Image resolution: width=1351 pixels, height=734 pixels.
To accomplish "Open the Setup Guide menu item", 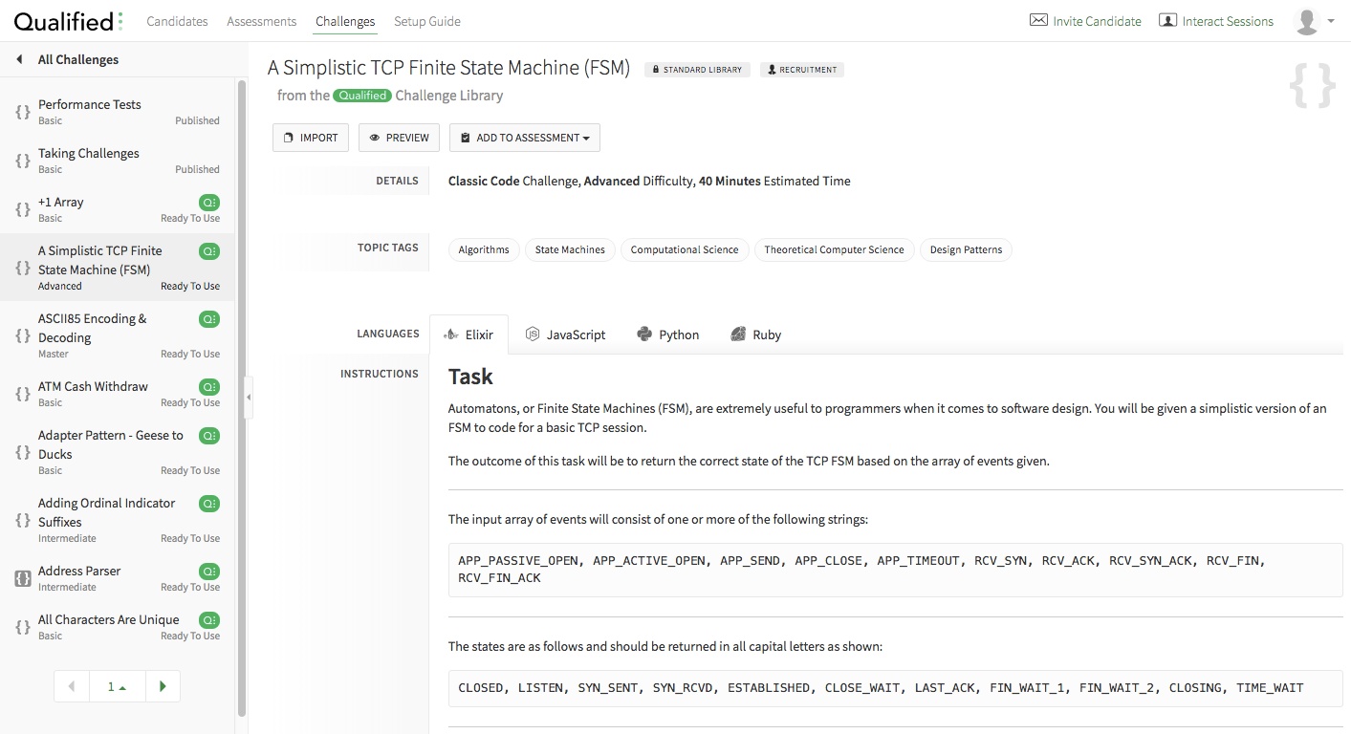I will click(426, 21).
